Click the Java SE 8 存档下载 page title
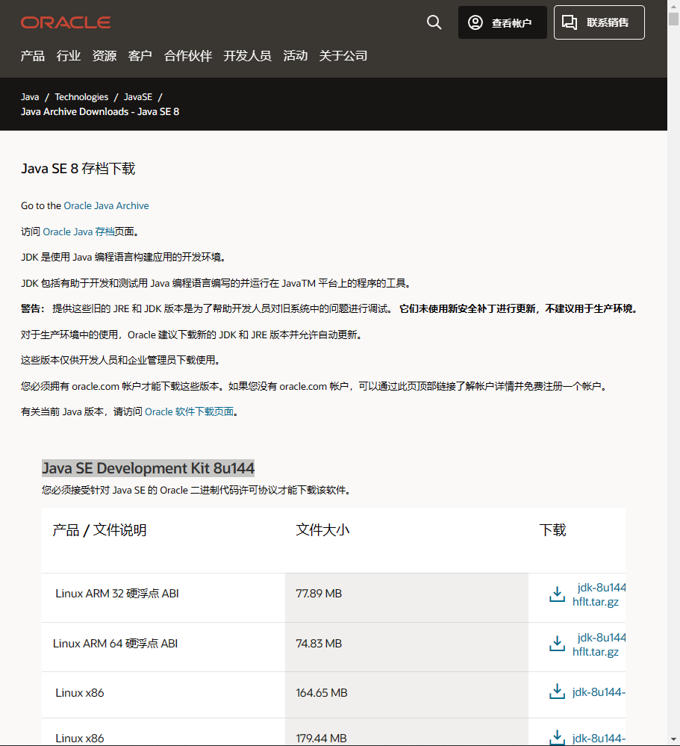The width and height of the screenshot is (680, 746). point(78,169)
